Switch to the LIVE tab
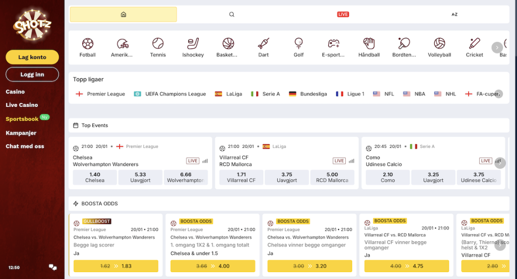The width and height of the screenshot is (517, 279). pos(343,14)
